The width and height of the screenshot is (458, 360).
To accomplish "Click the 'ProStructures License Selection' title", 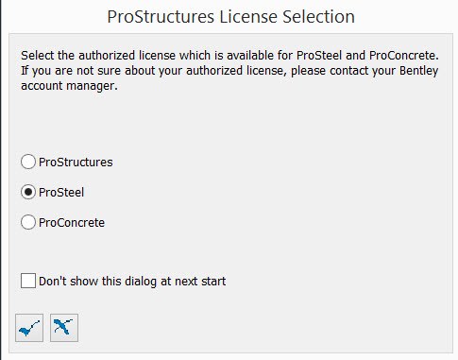I will 230,16.
